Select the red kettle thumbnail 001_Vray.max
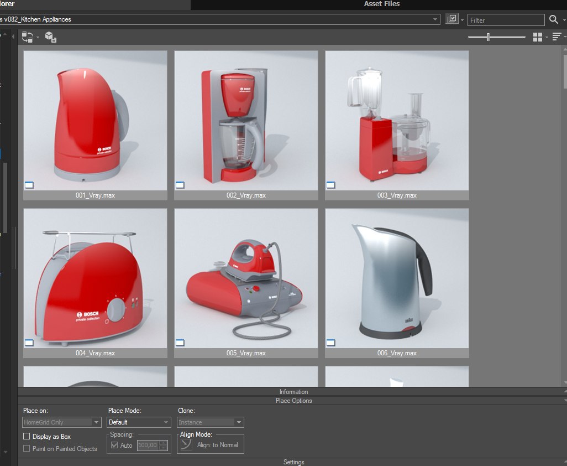 click(x=95, y=121)
